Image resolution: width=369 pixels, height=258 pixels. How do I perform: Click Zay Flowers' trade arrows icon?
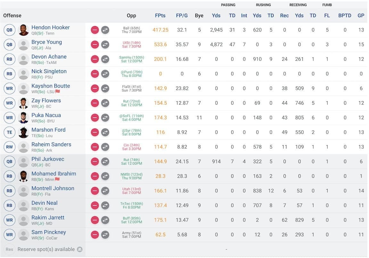tap(105, 103)
